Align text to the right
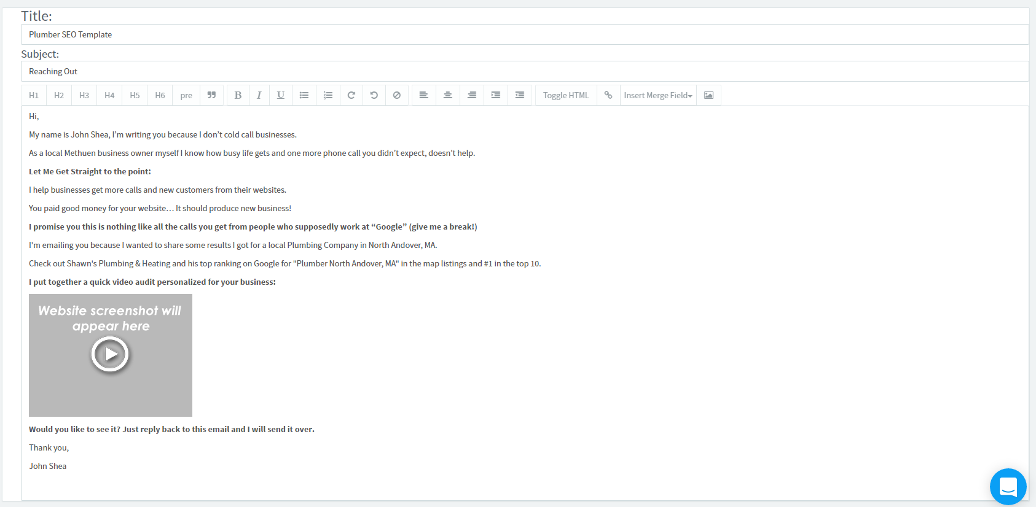This screenshot has width=1036, height=507. (x=472, y=95)
